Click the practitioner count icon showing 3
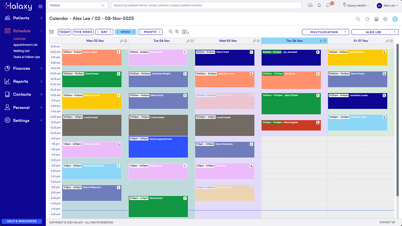Image resolution: width=402 pixels, height=226 pixels. click(x=185, y=32)
